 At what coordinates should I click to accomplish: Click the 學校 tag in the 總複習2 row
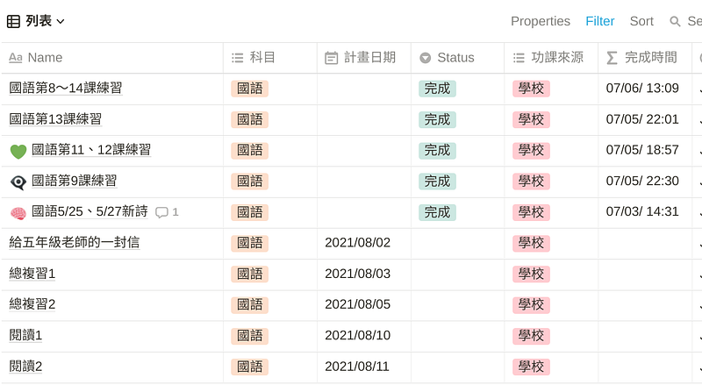tap(531, 304)
